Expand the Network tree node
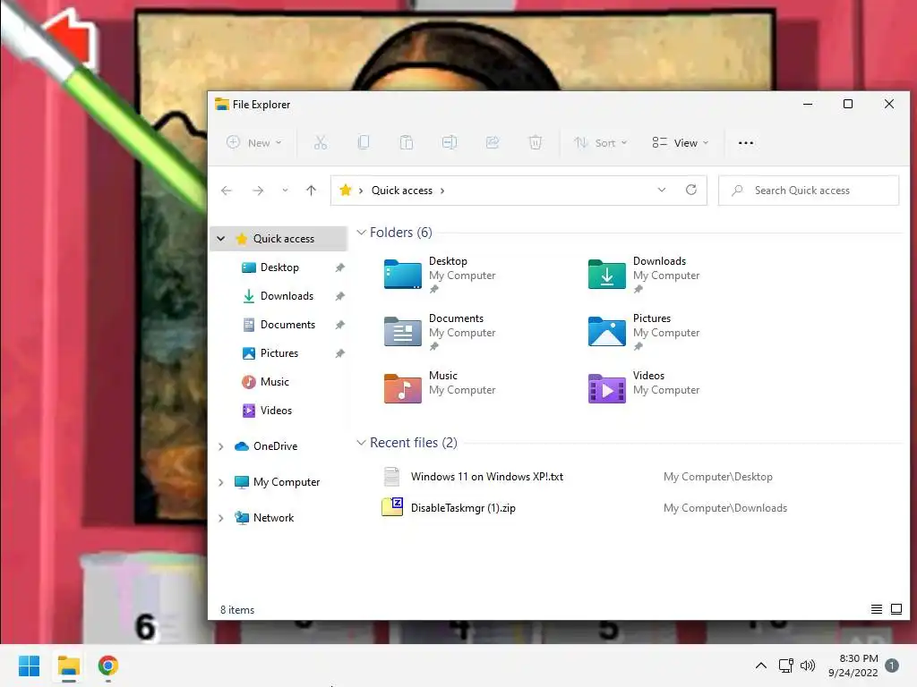Screen dimensions: 917x687 [x=220, y=518]
